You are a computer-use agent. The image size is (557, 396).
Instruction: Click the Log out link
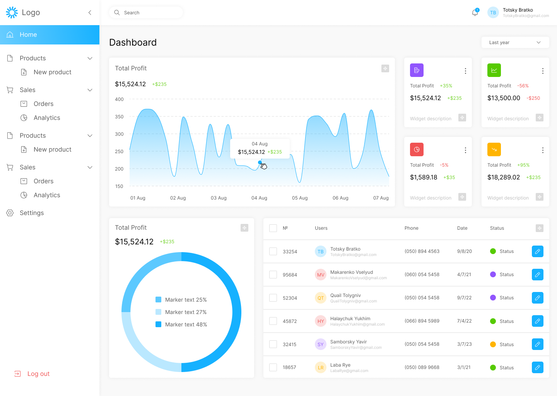pyautogui.click(x=32, y=374)
